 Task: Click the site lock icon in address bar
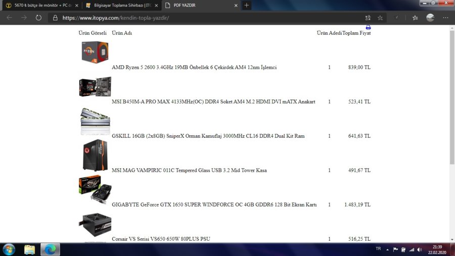[55, 18]
